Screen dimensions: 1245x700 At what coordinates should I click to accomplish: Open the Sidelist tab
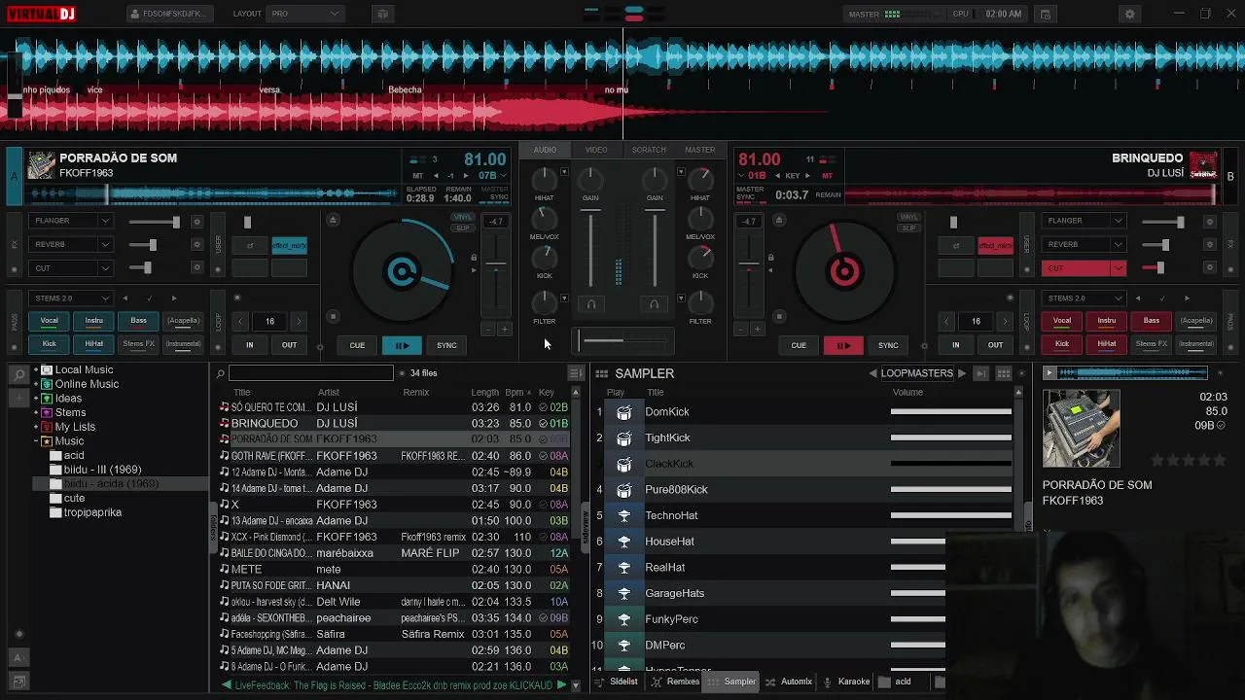click(617, 682)
